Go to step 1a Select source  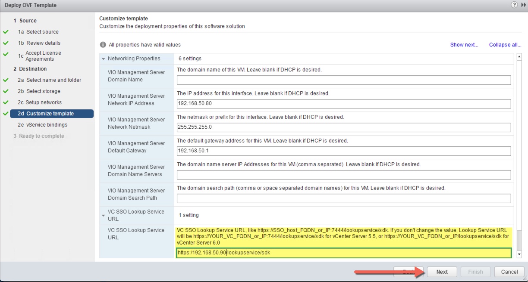tap(42, 32)
